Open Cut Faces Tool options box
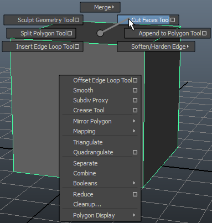The height and width of the screenshot is (223, 212). coord(173,20)
